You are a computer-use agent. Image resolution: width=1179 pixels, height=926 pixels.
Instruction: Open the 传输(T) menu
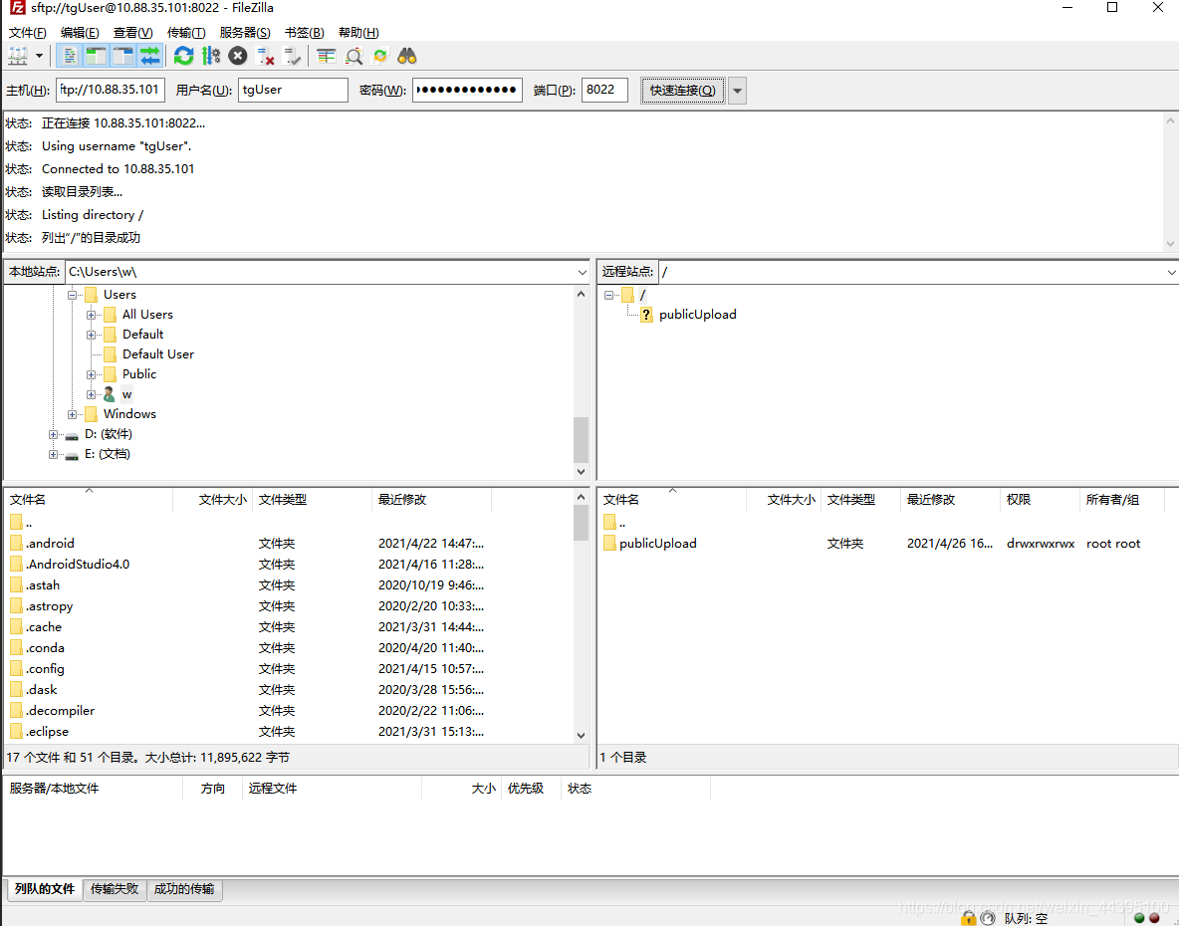(x=186, y=33)
